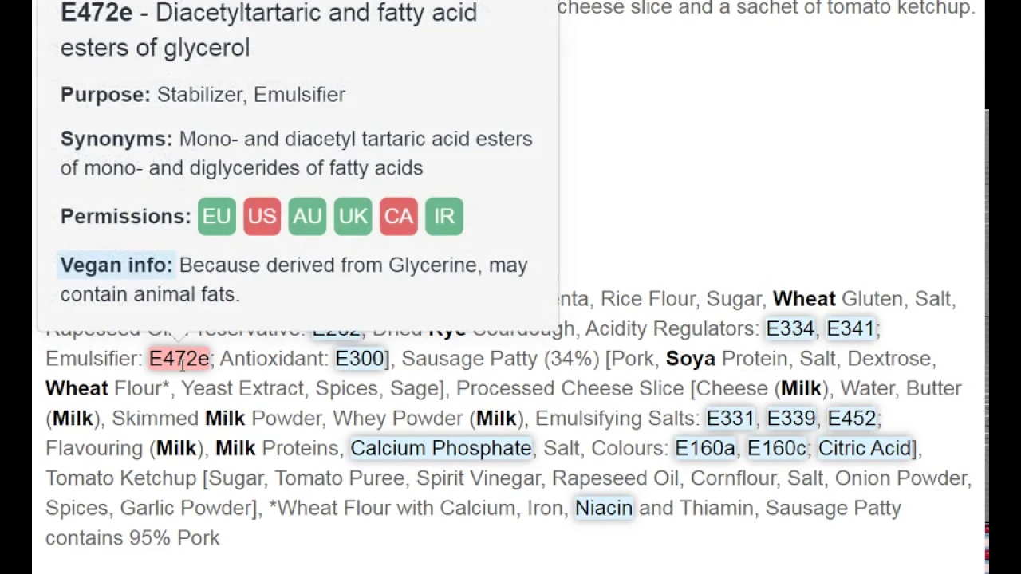Screen dimensions: 1021x574
Task: Click the E452 additive tag
Action: [x=851, y=419]
